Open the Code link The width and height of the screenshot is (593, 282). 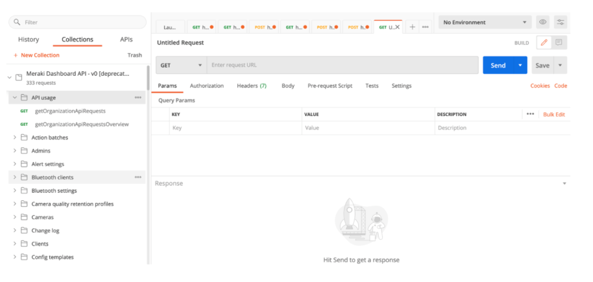click(x=561, y=86)
